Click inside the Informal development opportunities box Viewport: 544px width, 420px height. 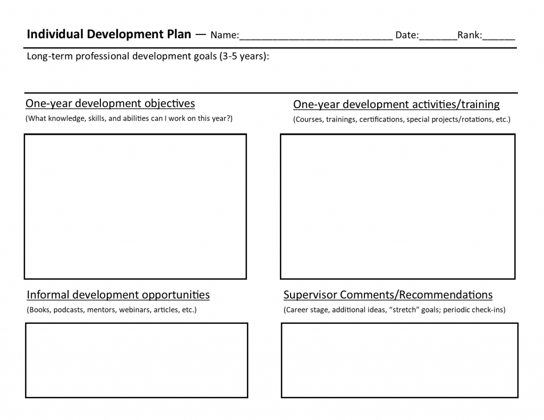[x=136, y=360]
